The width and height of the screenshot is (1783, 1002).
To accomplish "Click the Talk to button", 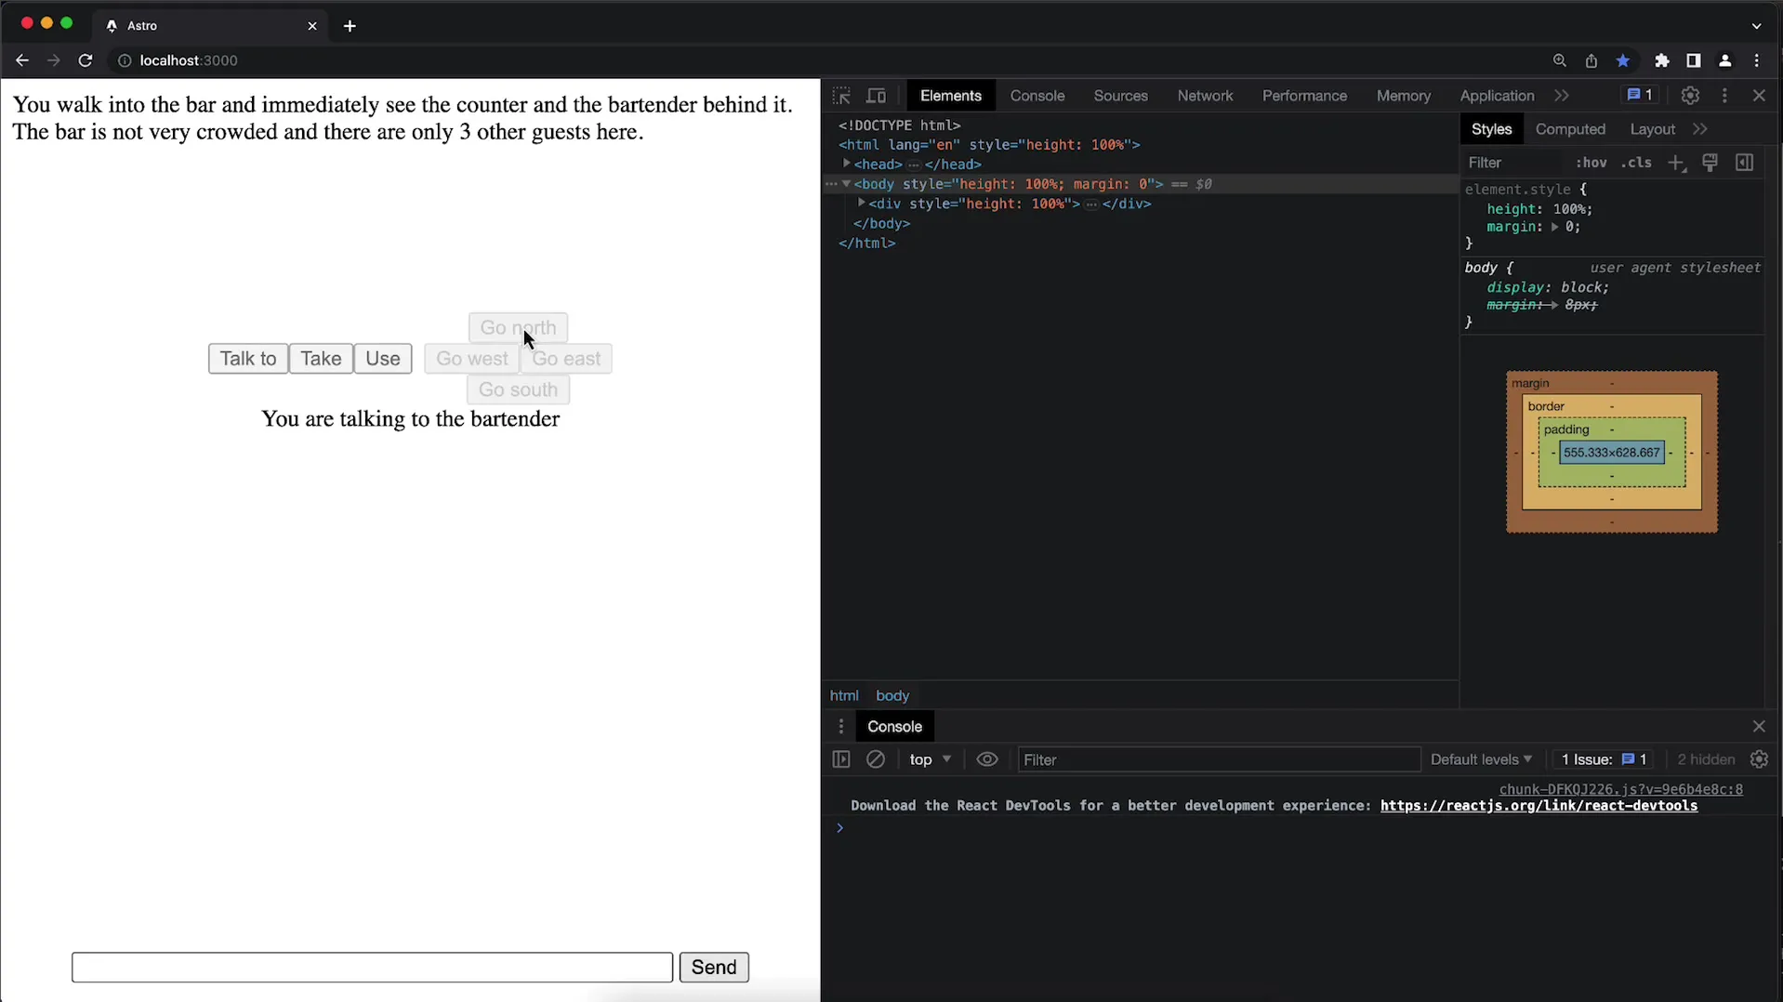I will 248,359.
